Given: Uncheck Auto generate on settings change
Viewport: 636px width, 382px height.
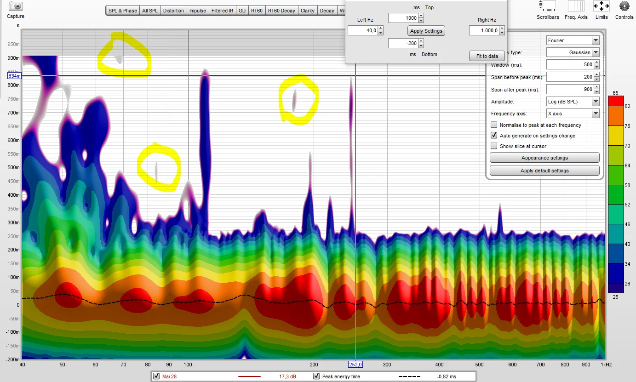Looking at the screenshot, I should point(494,136).
